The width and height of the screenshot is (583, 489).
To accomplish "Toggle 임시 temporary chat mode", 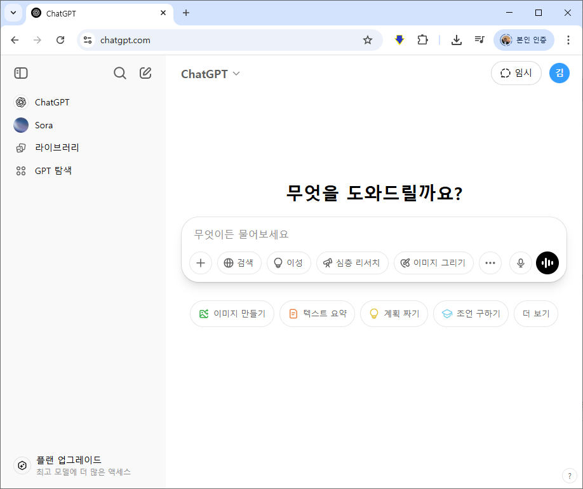I will click(x=516, y=73).
